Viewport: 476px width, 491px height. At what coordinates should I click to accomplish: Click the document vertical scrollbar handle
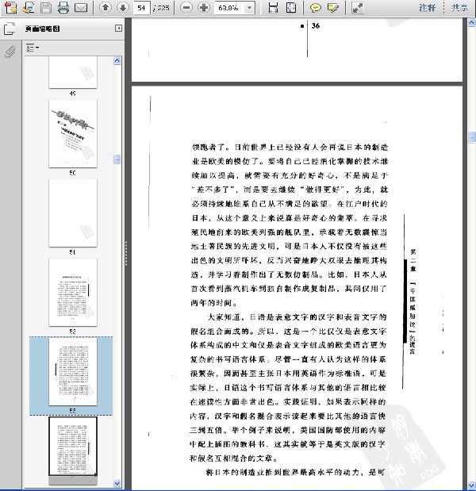tap(471, 137)
